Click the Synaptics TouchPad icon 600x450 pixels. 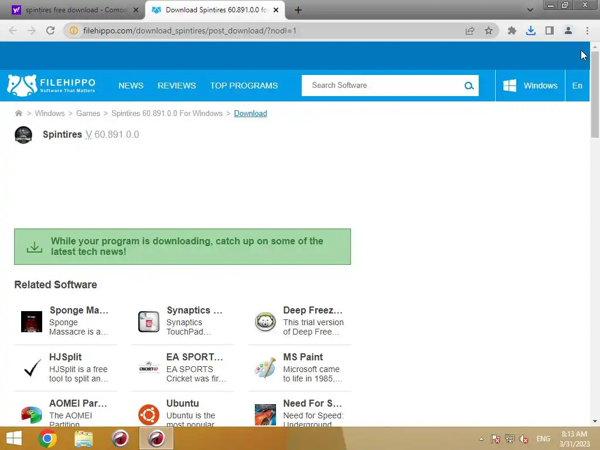(148, 322)
